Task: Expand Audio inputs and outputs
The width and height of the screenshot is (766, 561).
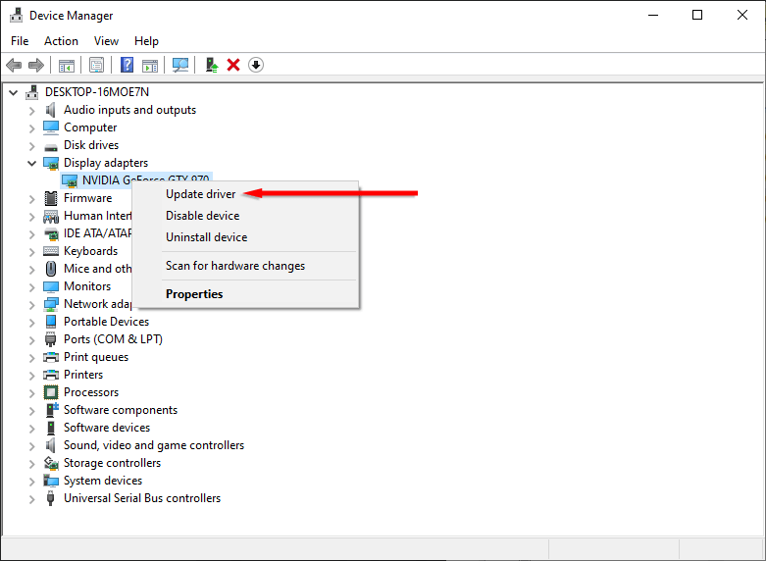Action: coord(32,111)
